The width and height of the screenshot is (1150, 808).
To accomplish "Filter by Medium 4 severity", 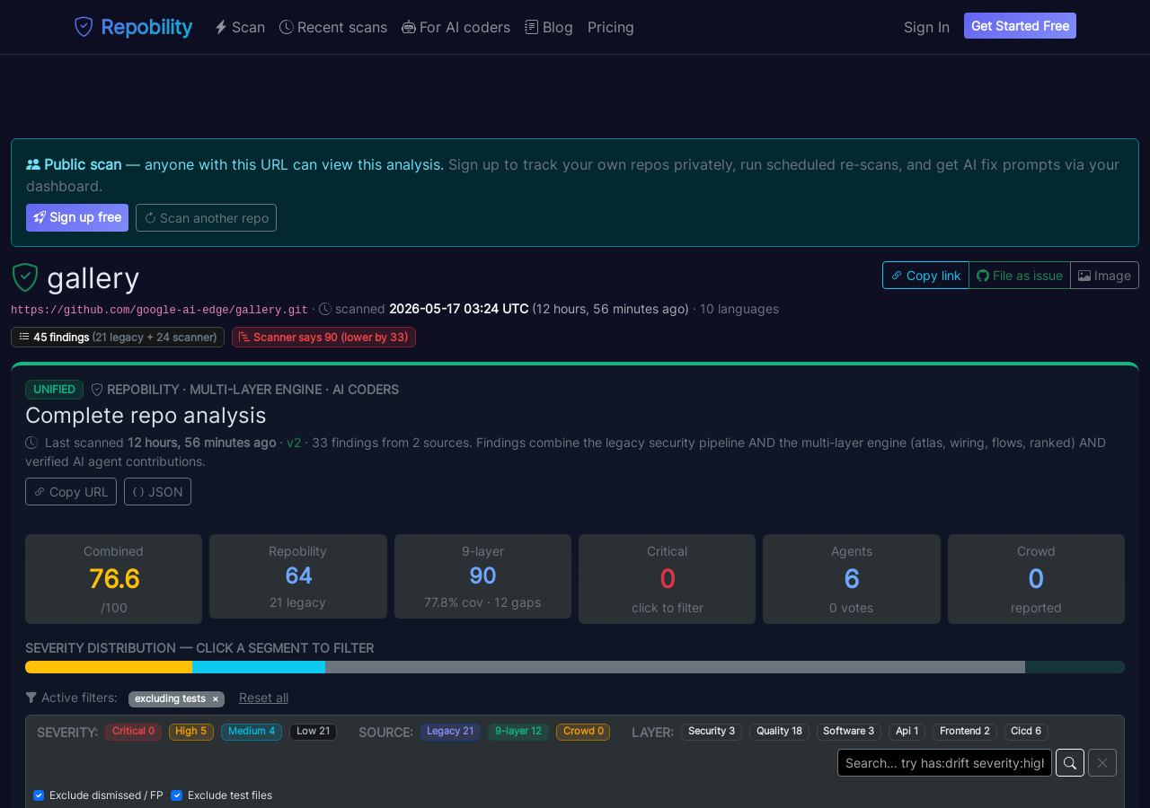I will tap(252, 732).
